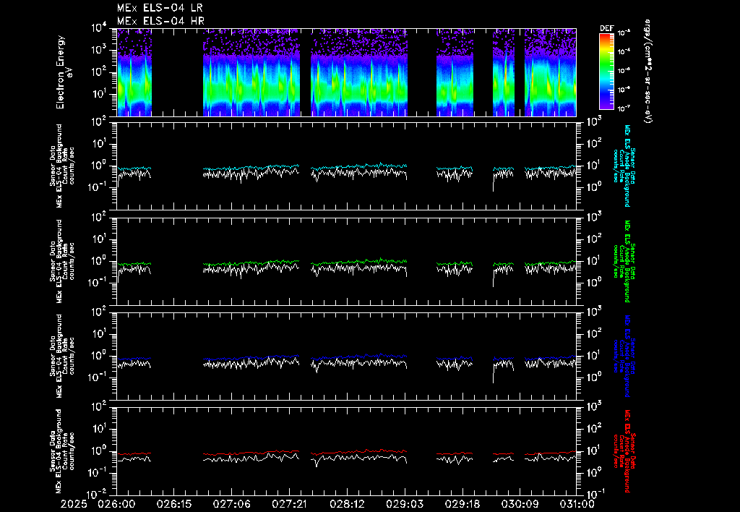Click the '026:15' time axis label

pos(174,504)
